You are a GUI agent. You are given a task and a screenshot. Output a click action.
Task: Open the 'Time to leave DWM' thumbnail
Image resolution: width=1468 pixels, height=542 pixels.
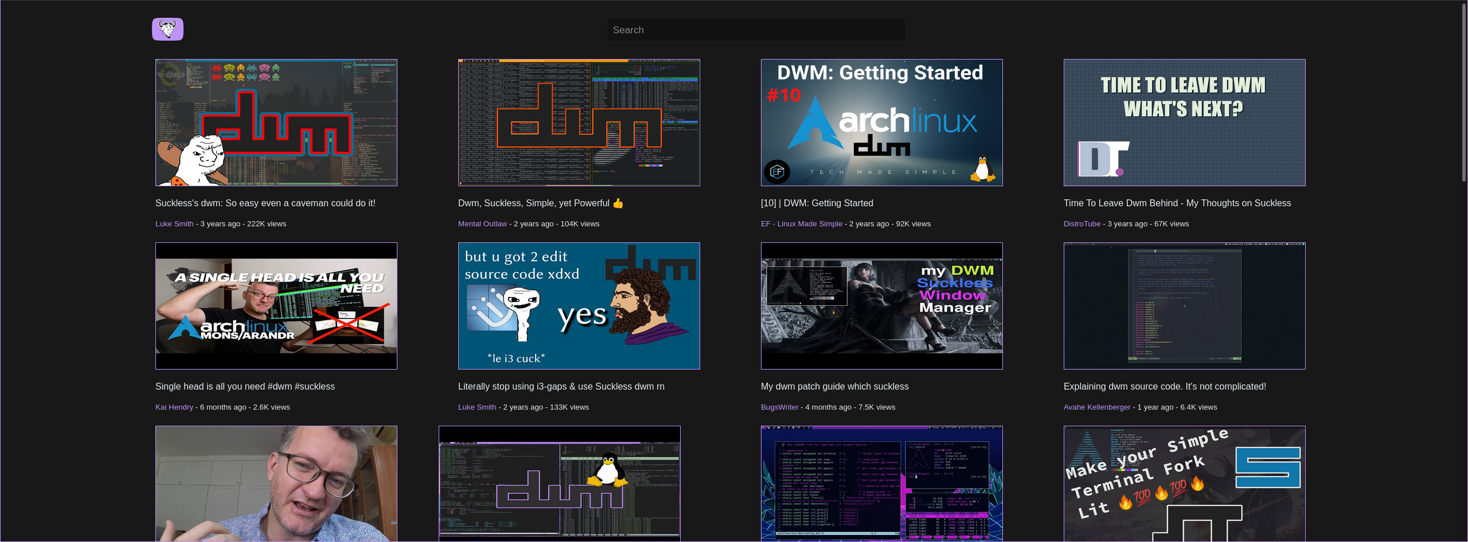click(x=1184, y=123)
